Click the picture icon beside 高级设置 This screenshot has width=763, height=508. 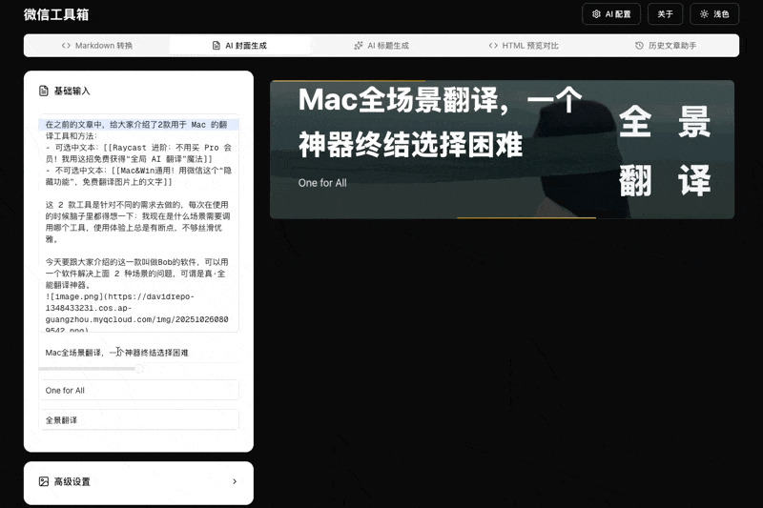click(x=43, y=481)
